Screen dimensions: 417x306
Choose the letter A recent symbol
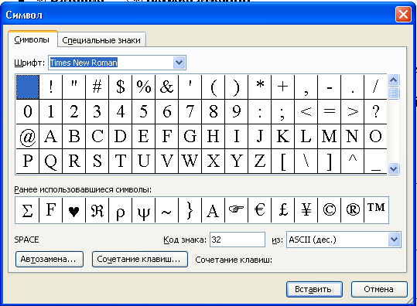213,210
